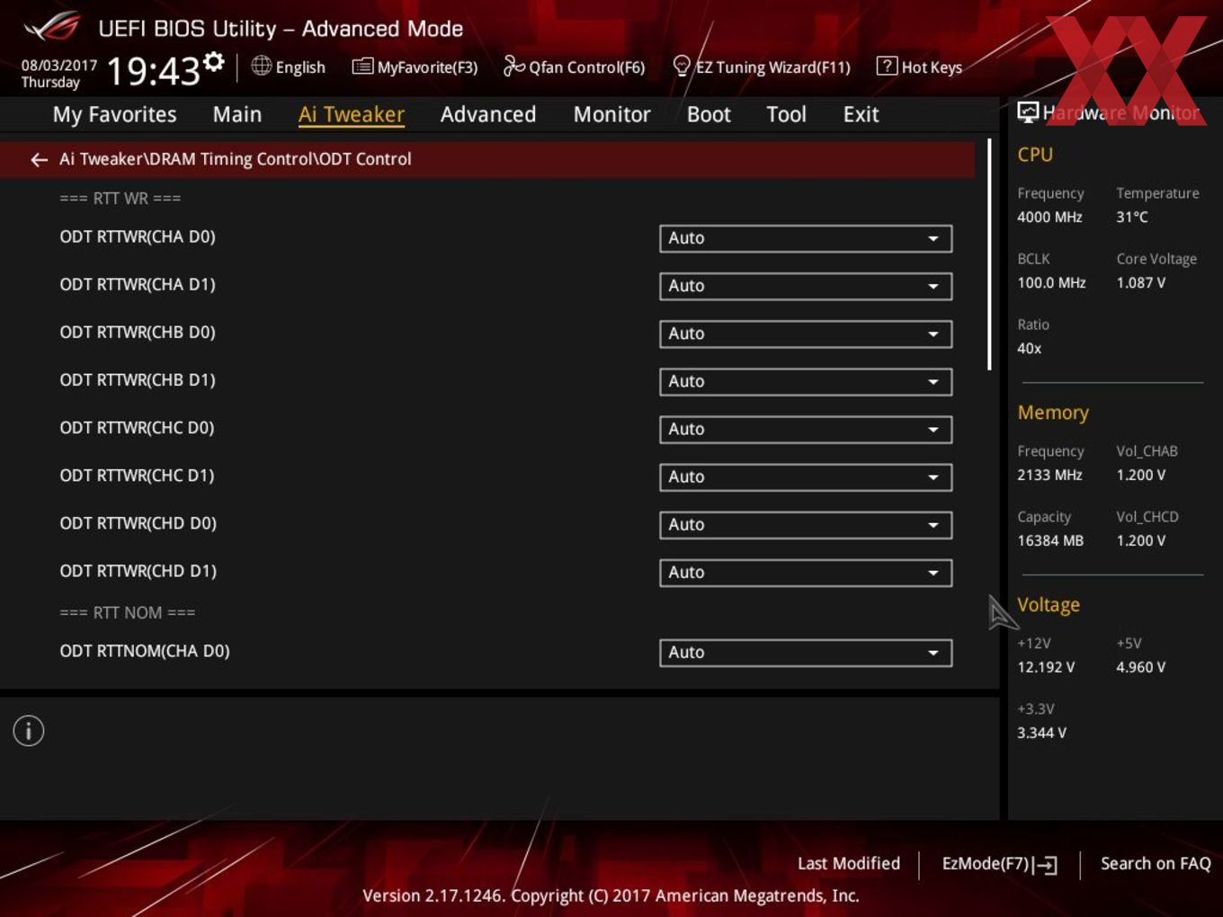This screenshot has height=917, width=1223.
Task: Open the Boot tab
Action: [x=709, y=114]
